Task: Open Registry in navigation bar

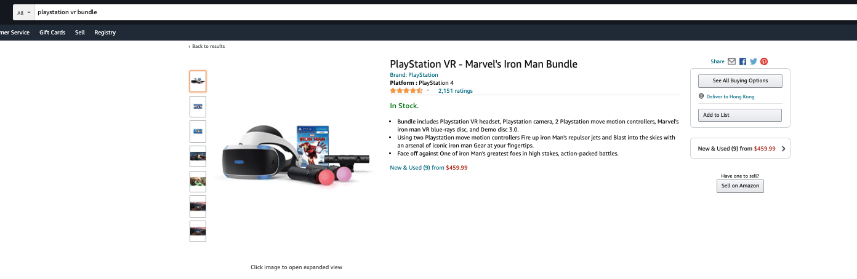Action: (x=105, y=33)
